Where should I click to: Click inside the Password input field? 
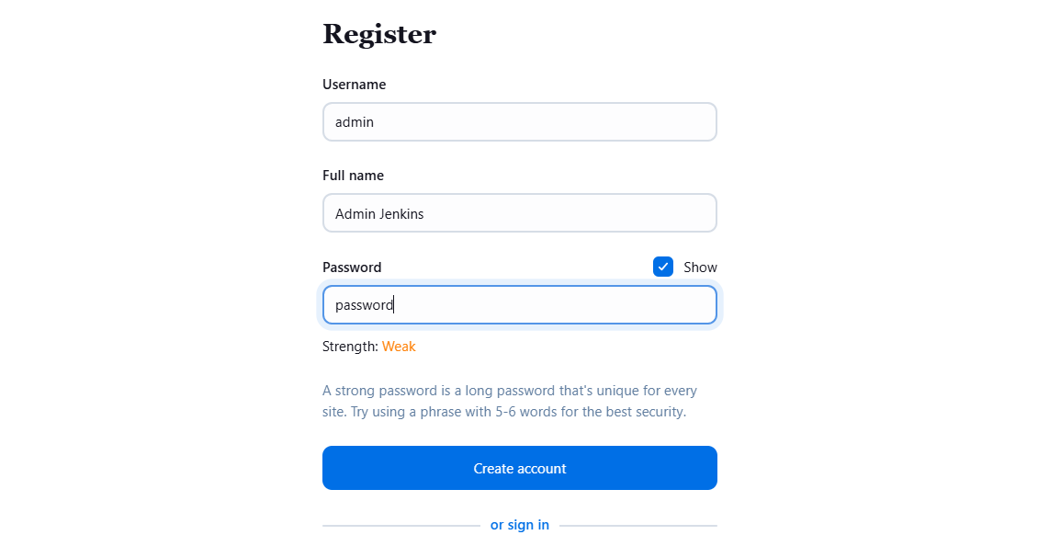click(x=520, y=304)
